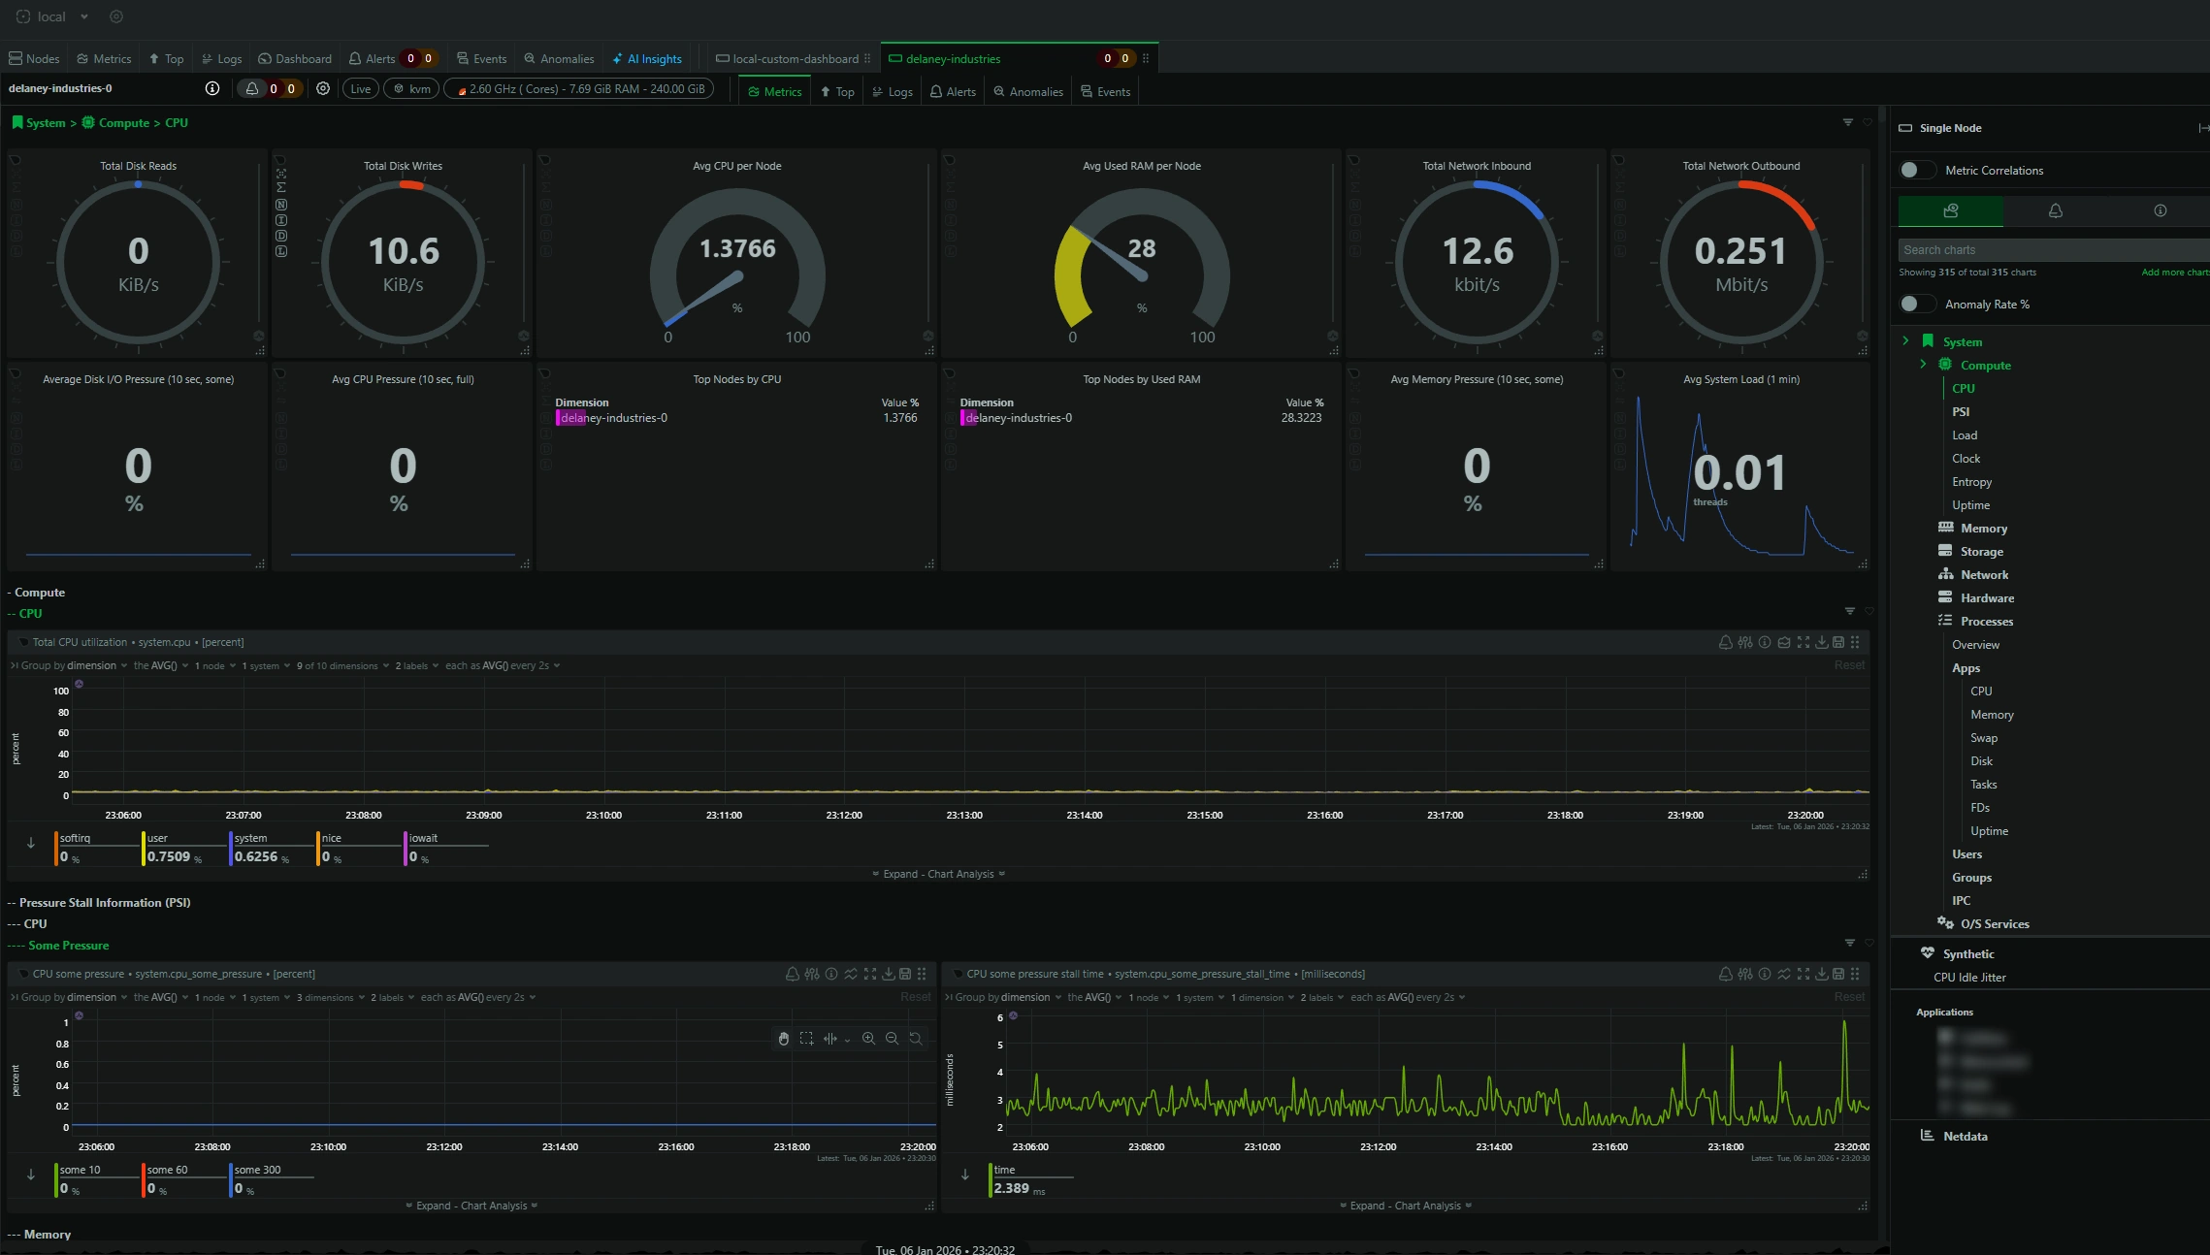The height and width of the screenshot is (1255, 2210).
Task: Open node information for delaney-industries-0
Action: point(211,87)
